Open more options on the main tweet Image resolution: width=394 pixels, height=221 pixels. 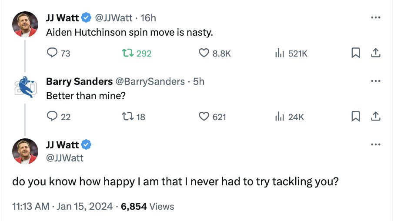(x=376, y=144)
